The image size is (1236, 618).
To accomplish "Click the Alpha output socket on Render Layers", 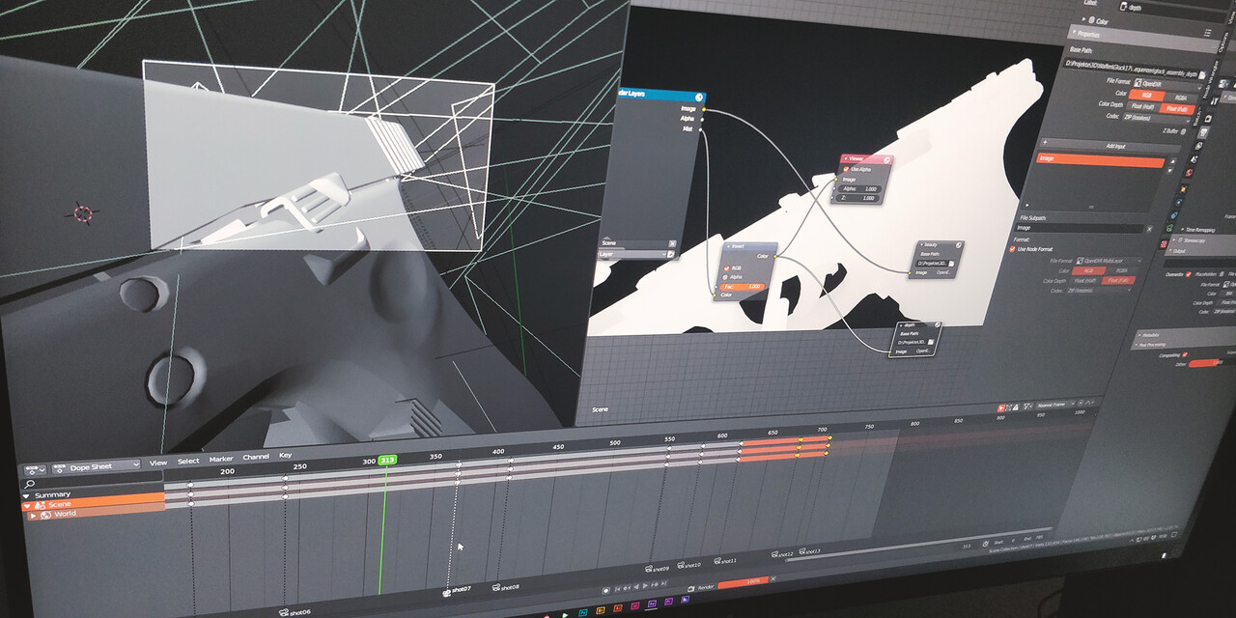I will click(x=702, y=119).
